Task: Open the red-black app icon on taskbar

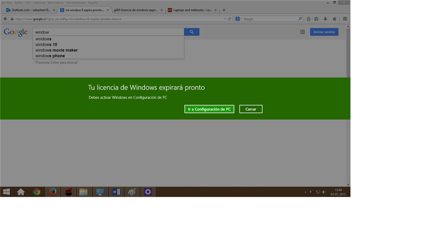Action: (x=68, y=192)
